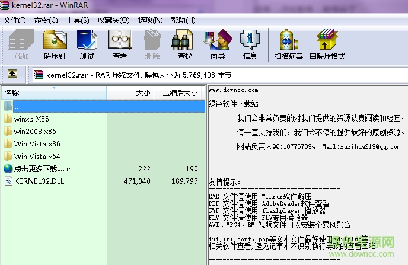408x265 pixels.
Task: Click archive icon in the address bar
Action: click(39, 75)
